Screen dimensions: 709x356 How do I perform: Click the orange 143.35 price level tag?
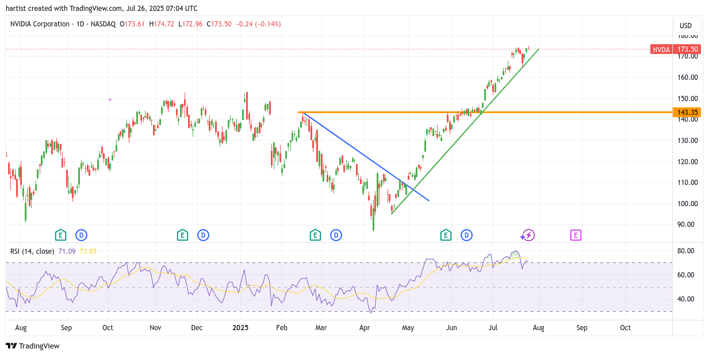(688, 113)
